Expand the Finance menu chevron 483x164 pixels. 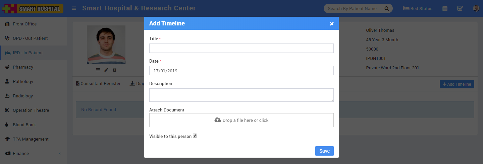tap(60, 154)
